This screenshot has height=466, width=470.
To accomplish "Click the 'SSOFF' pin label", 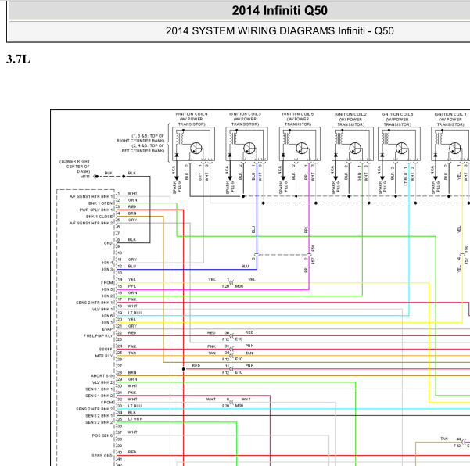I will tap(106, 349).
